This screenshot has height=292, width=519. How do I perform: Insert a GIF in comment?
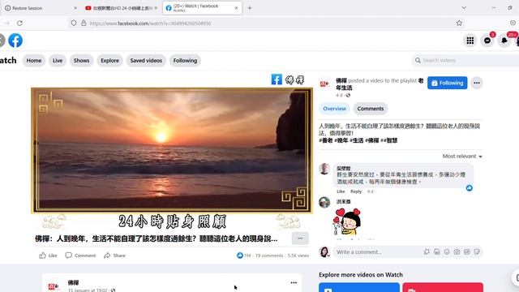[x=467, y=252]
